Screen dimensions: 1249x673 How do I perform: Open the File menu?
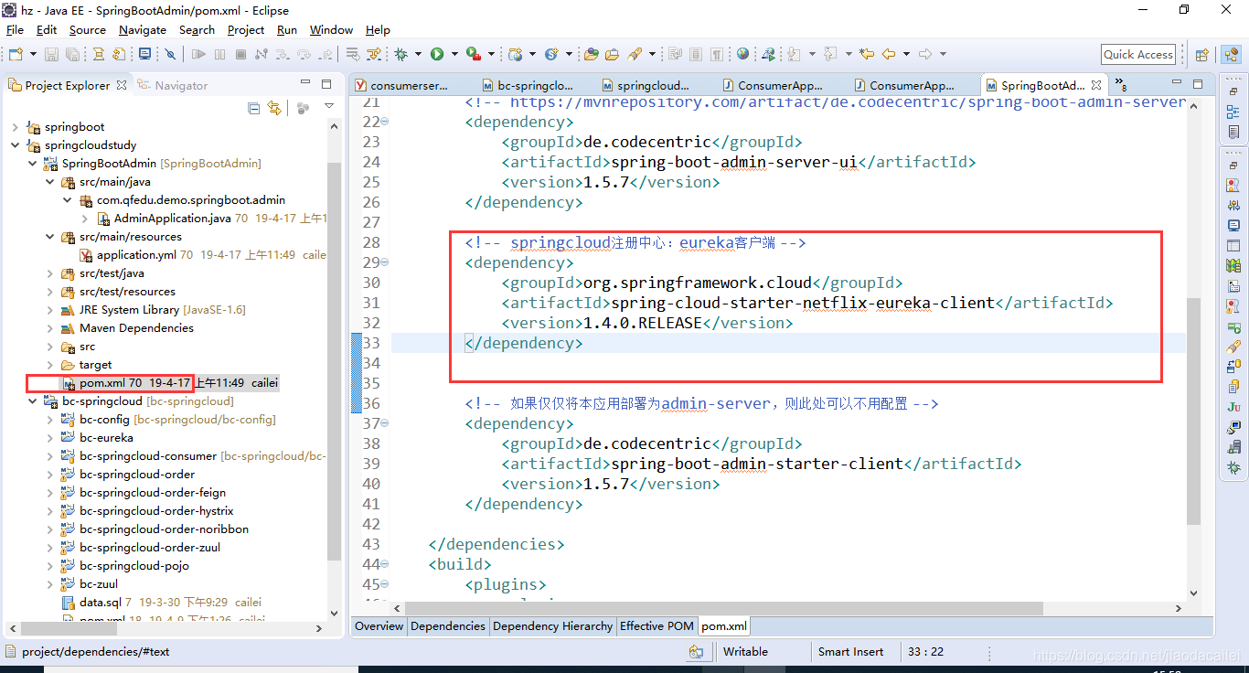tap(15, 29)
